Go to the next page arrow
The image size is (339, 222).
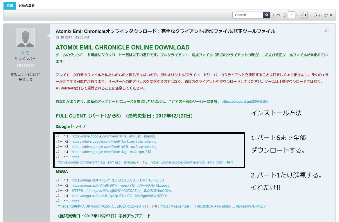tap(306, 15)
